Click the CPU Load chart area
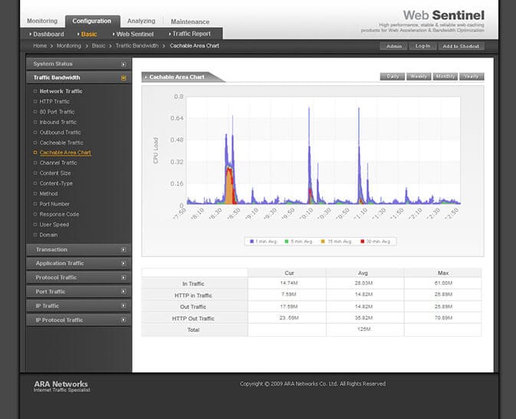 (x=323, y=150)
